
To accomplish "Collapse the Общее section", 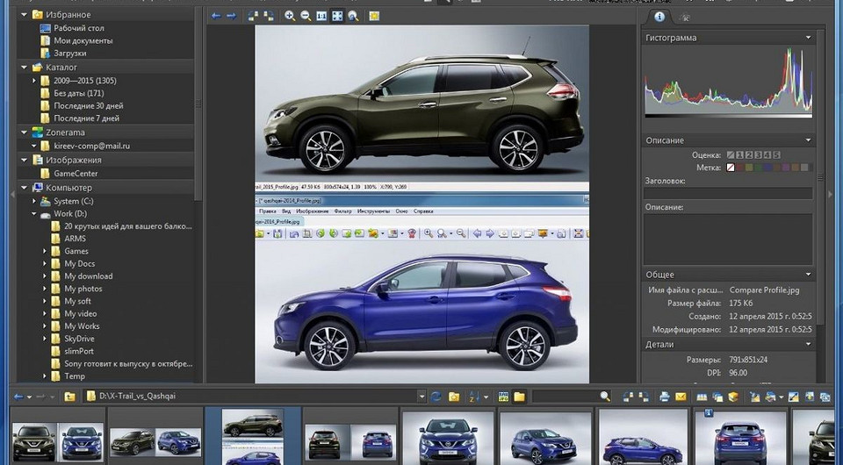I will click(808, 275).
